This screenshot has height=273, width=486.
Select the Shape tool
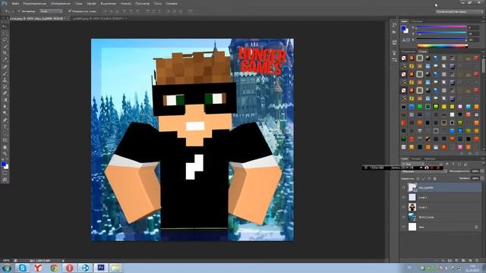5,140
